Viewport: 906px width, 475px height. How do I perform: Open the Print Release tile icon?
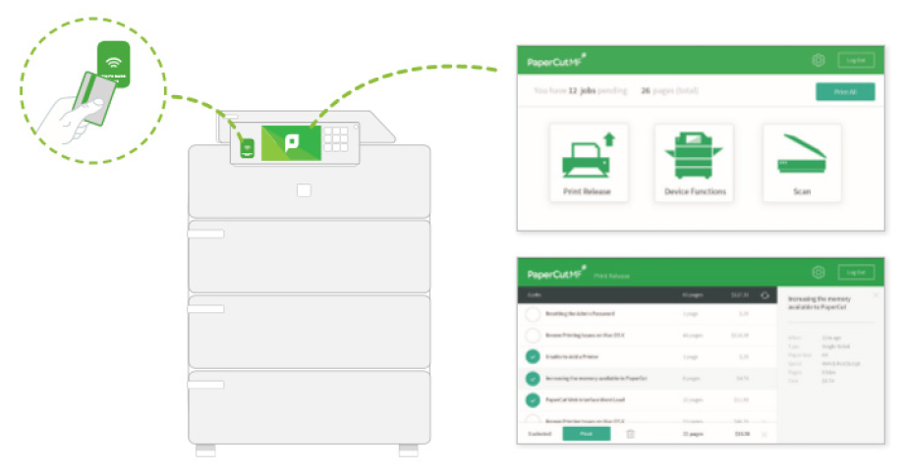[x=587, y=158]
